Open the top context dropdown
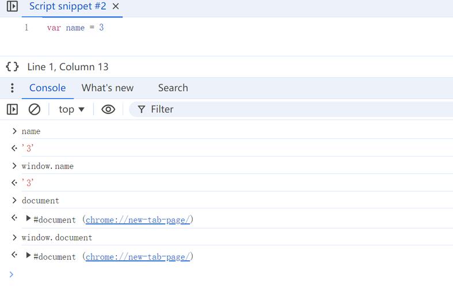The width and height of the screenshot is (453, 288). [71, 109]
